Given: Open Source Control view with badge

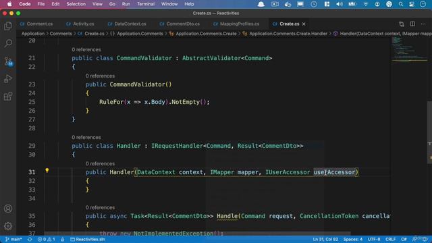Looking at the screenshot, I should click(8, 61).
